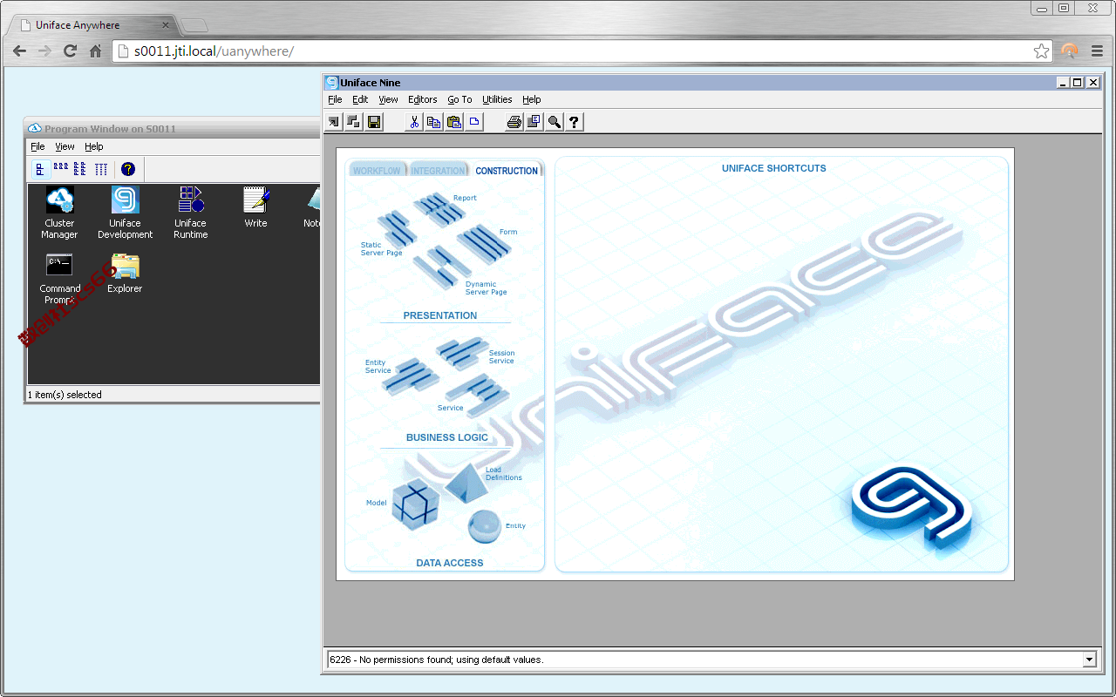Open the View menu in Uniface Nine
This screenshot has width=1116, height=697.
[388, 99]
